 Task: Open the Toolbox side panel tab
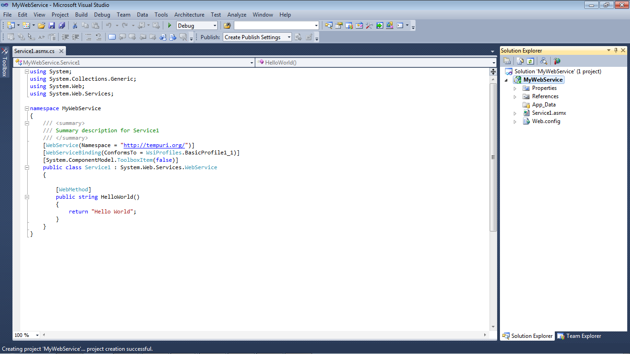click(x=5, y=61)
